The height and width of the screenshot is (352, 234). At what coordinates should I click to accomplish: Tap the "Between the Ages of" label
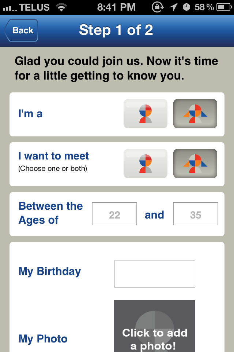50,213
